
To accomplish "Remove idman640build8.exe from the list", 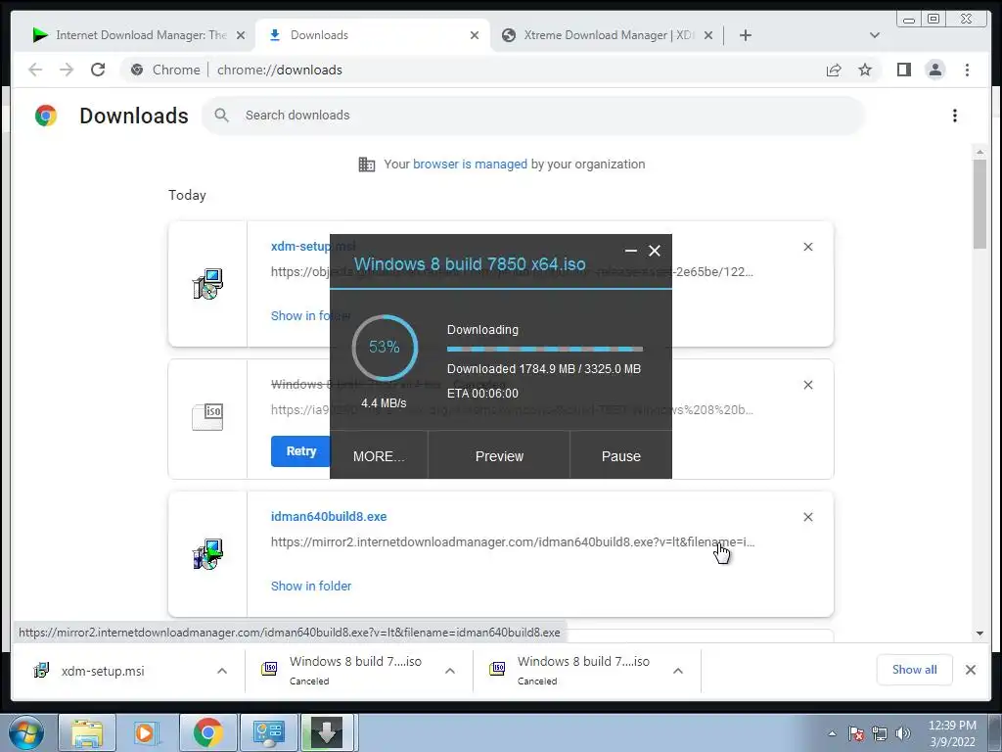I will click(x=807, y=517).
